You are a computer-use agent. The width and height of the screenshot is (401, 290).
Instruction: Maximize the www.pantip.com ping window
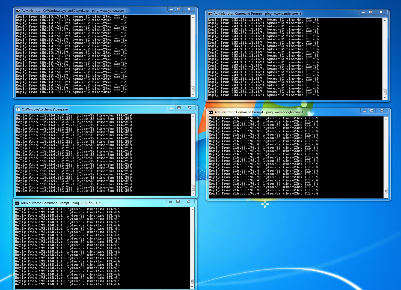(371, 12)
